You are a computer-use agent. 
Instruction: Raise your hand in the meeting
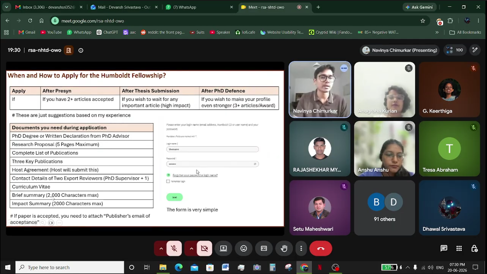tap(284, 249)
